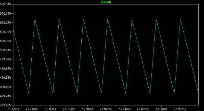Viewport: 204px width, 111px height.
Task: Select the 500.28V axis label
Action: point(6,14)
